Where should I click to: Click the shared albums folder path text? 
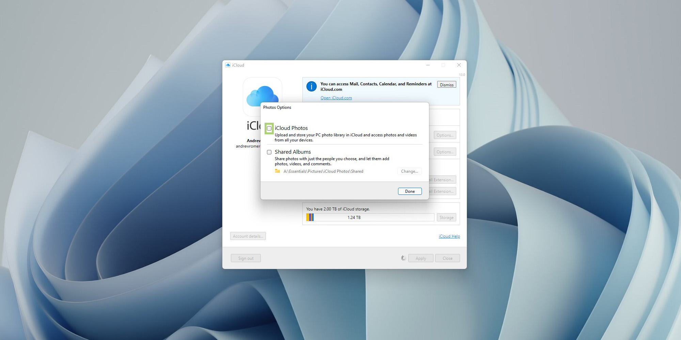click(x=323, y=171)
